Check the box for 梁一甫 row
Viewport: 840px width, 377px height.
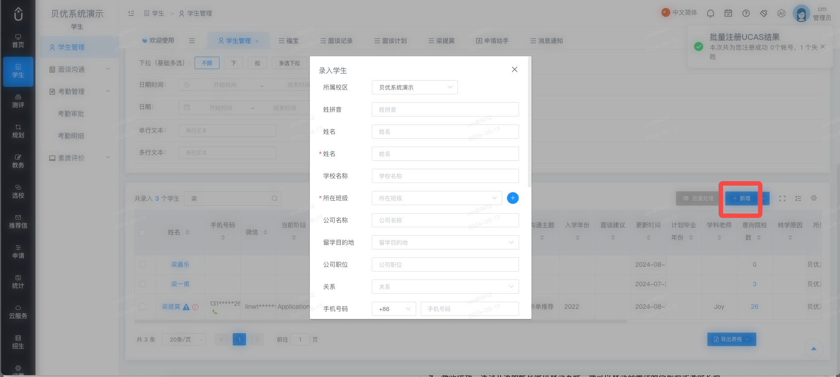click(x=142, y=284)
